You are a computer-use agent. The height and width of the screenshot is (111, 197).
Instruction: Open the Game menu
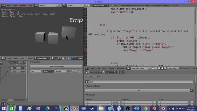tap(15, 6)
